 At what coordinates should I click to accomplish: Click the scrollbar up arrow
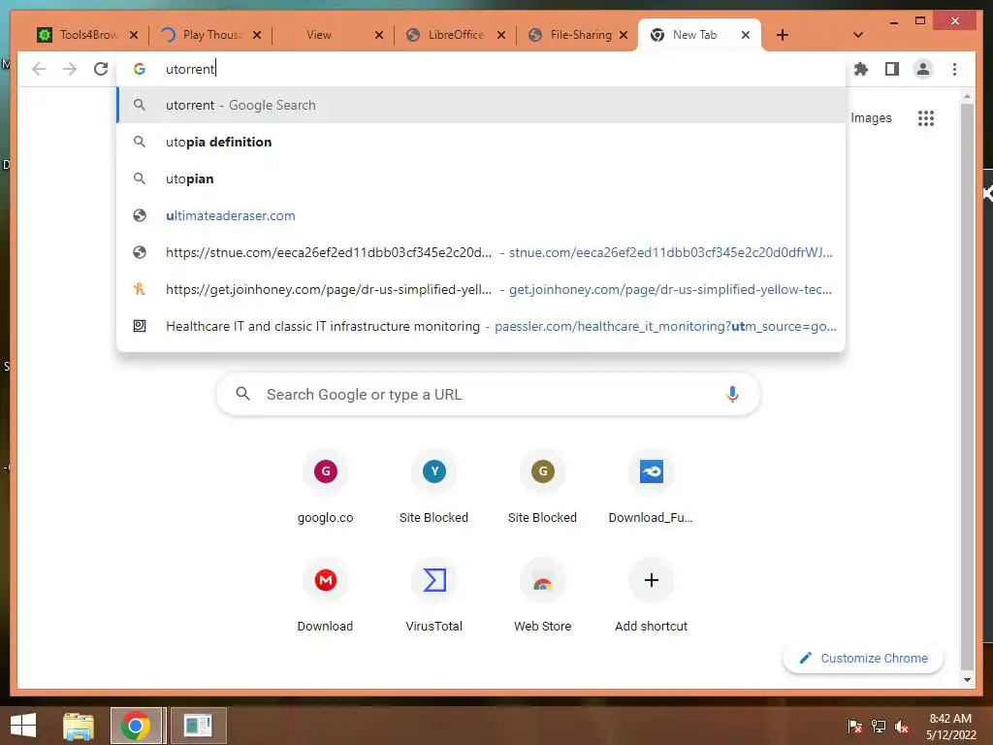point(967,96)
